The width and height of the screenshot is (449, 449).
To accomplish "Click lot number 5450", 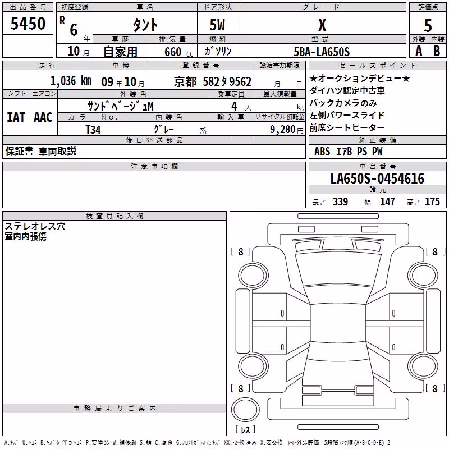I will 28,24.
